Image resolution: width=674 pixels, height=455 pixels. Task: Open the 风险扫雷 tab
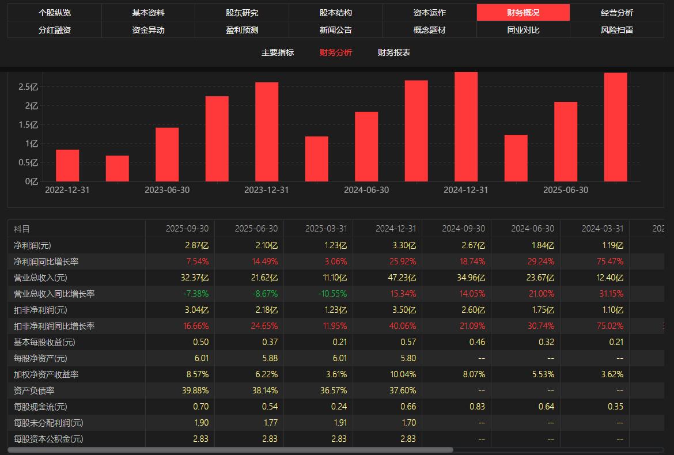click(616, 30)
